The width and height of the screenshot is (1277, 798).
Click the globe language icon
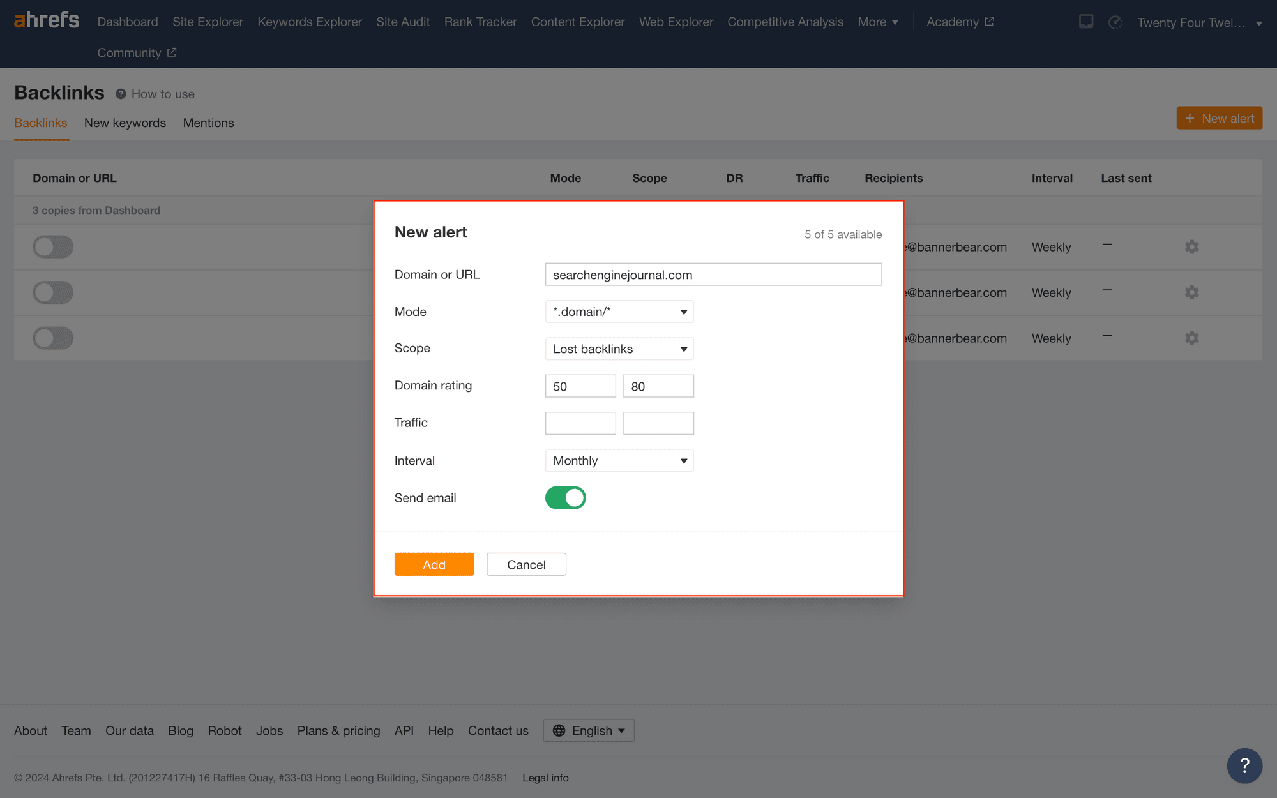559,730
